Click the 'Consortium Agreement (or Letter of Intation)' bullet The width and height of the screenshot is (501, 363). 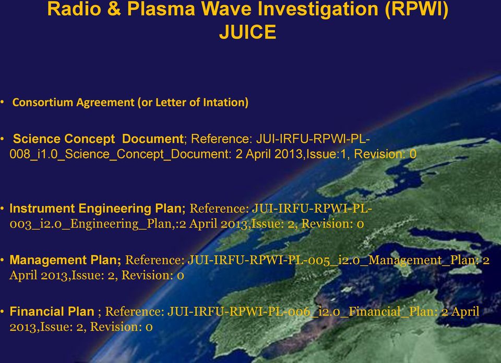tap(130, 103)
